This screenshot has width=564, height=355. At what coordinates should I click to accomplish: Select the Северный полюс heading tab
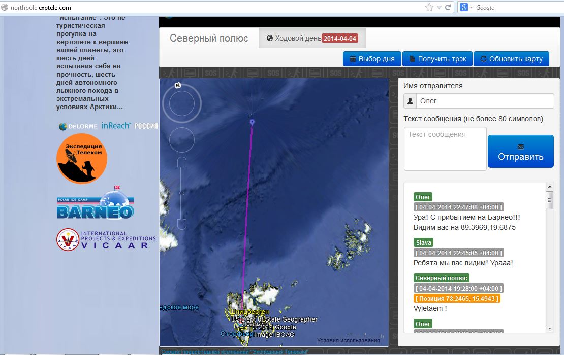click(209, 39)
